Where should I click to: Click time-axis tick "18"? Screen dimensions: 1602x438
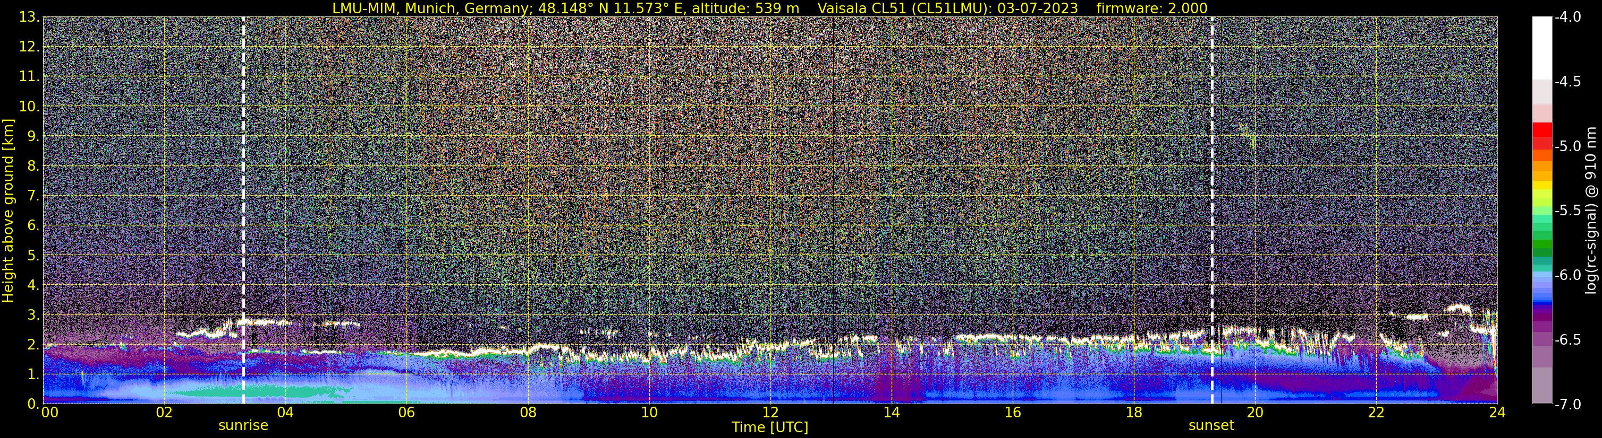1134,413
